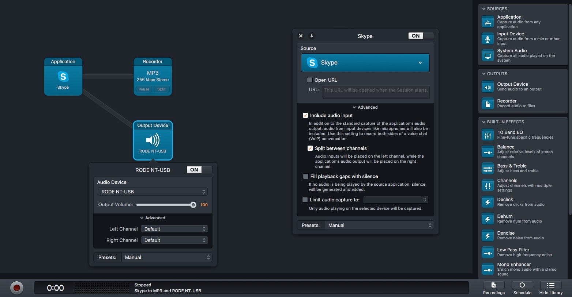
Task: Open the Audio Device RODE NT-USB dropdown
Action: (x=153, y=192)
